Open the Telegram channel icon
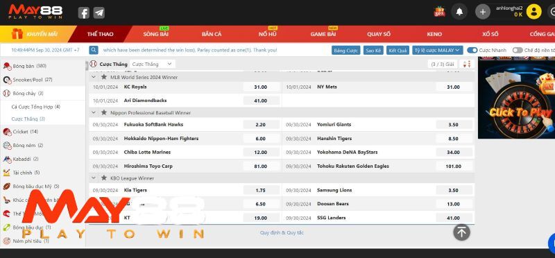Screen dimensions: 555x258 point(99,13)
